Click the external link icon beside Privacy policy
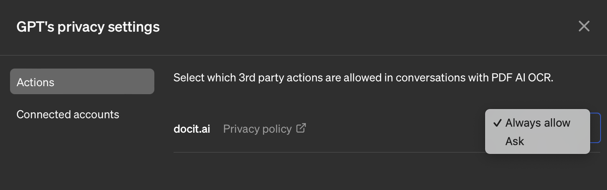Screen dimensions: 607x190 pyautogui.click(x=301, y=128)
